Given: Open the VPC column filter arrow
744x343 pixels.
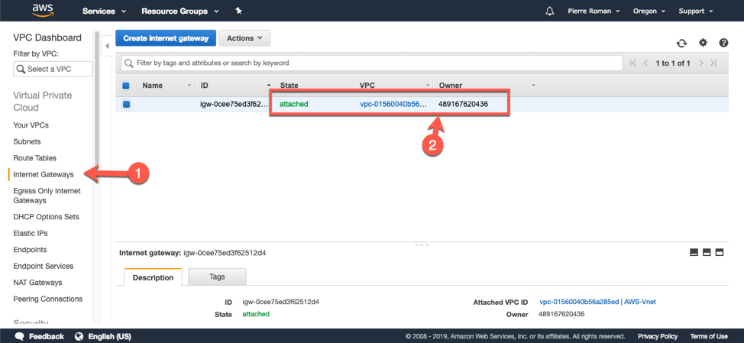Looking at the screenshot, I should click(428, 86).
